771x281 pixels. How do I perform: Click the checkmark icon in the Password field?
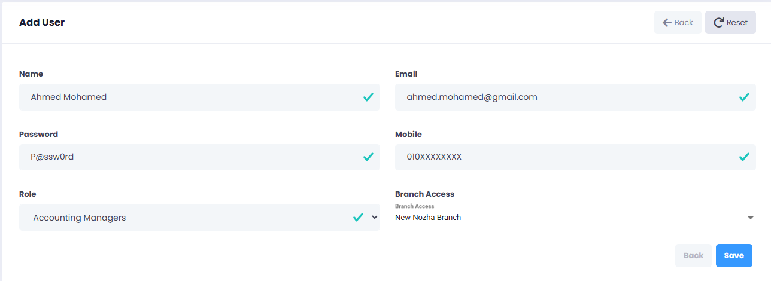coord(368,157)
